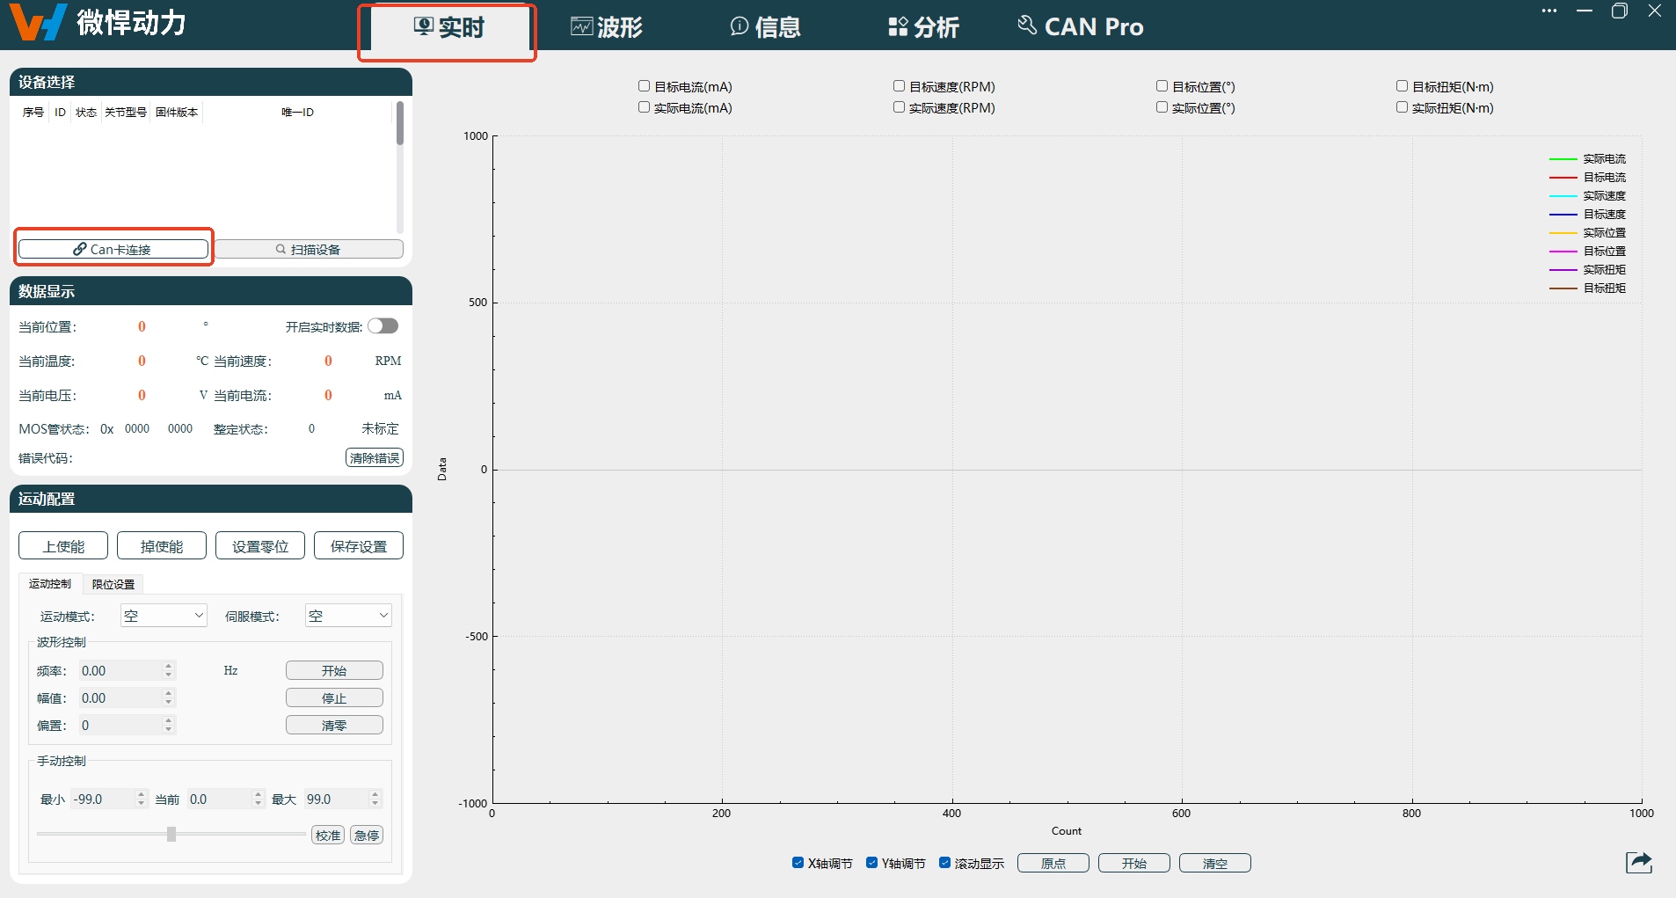The height and width of the screenshot is (898, 1676).
Task: Click the VV logo icon
Action: coord(39,23)
